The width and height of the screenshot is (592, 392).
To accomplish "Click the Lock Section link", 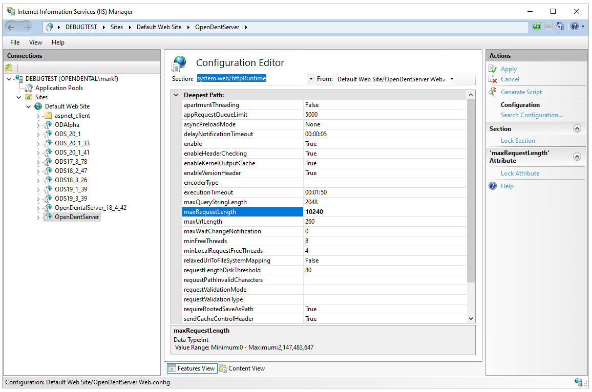I will pyautogui.click(x=518, y=141).
